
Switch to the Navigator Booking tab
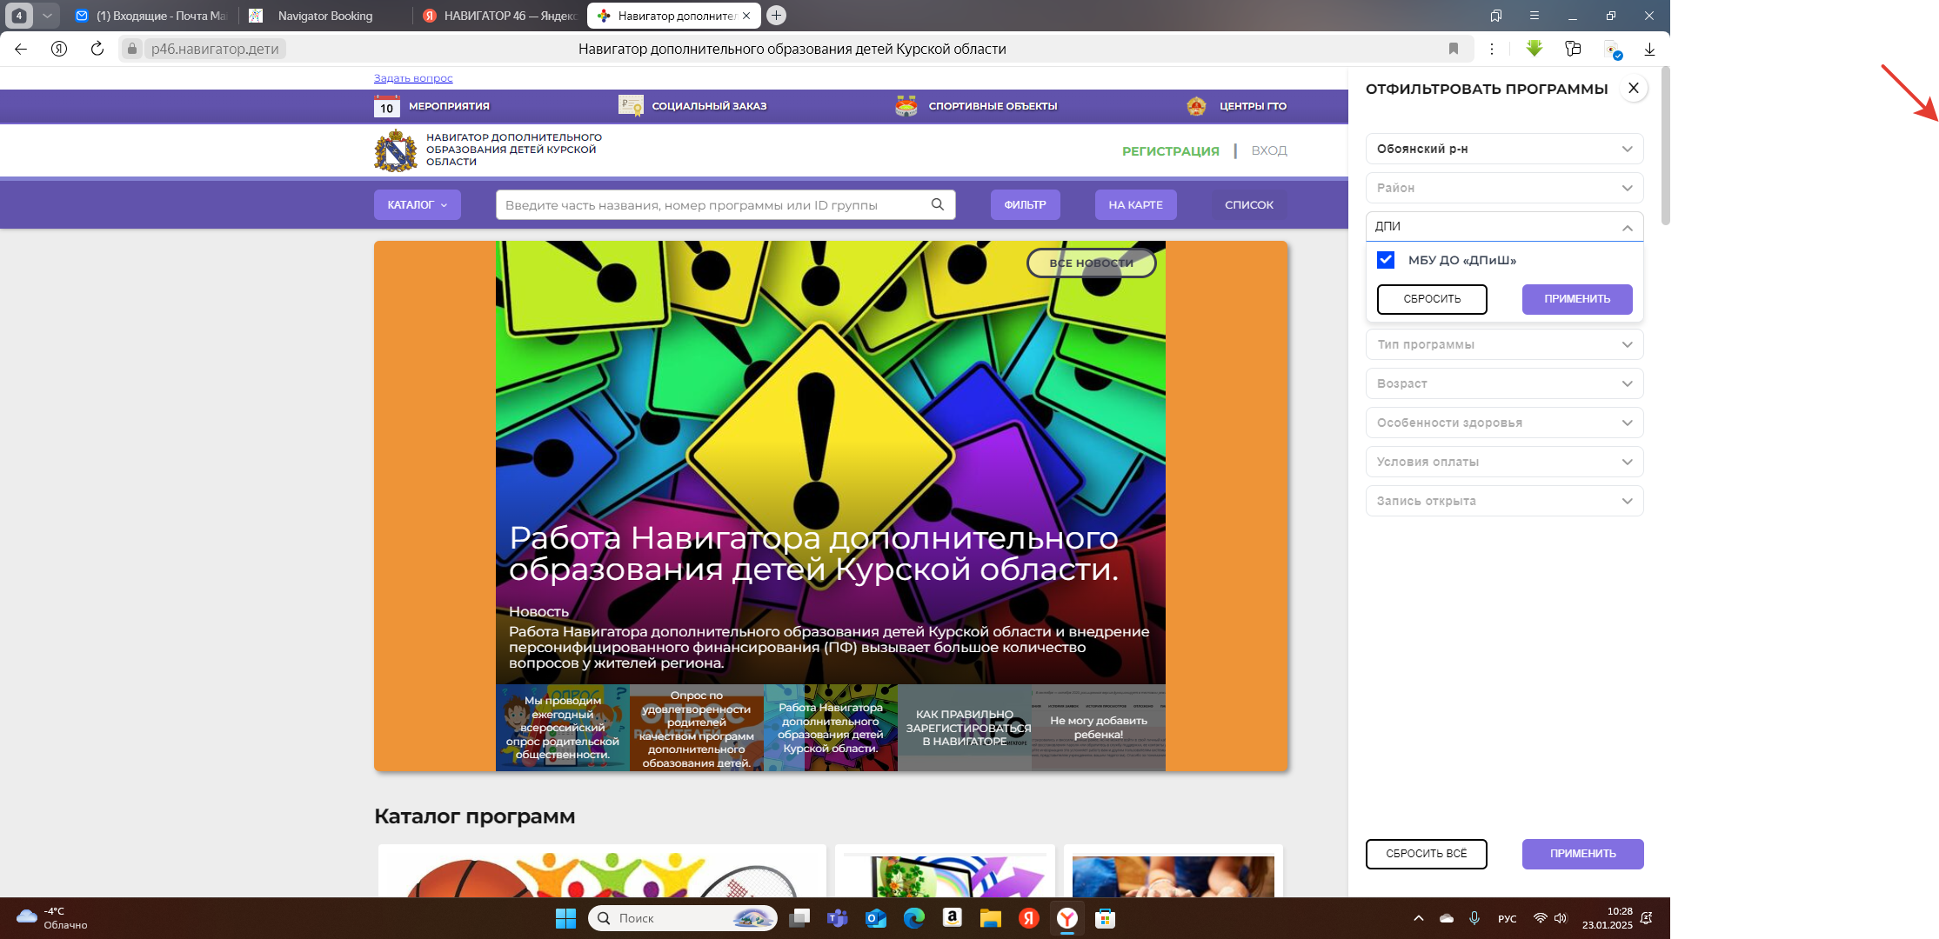click(x=324, y=16)
